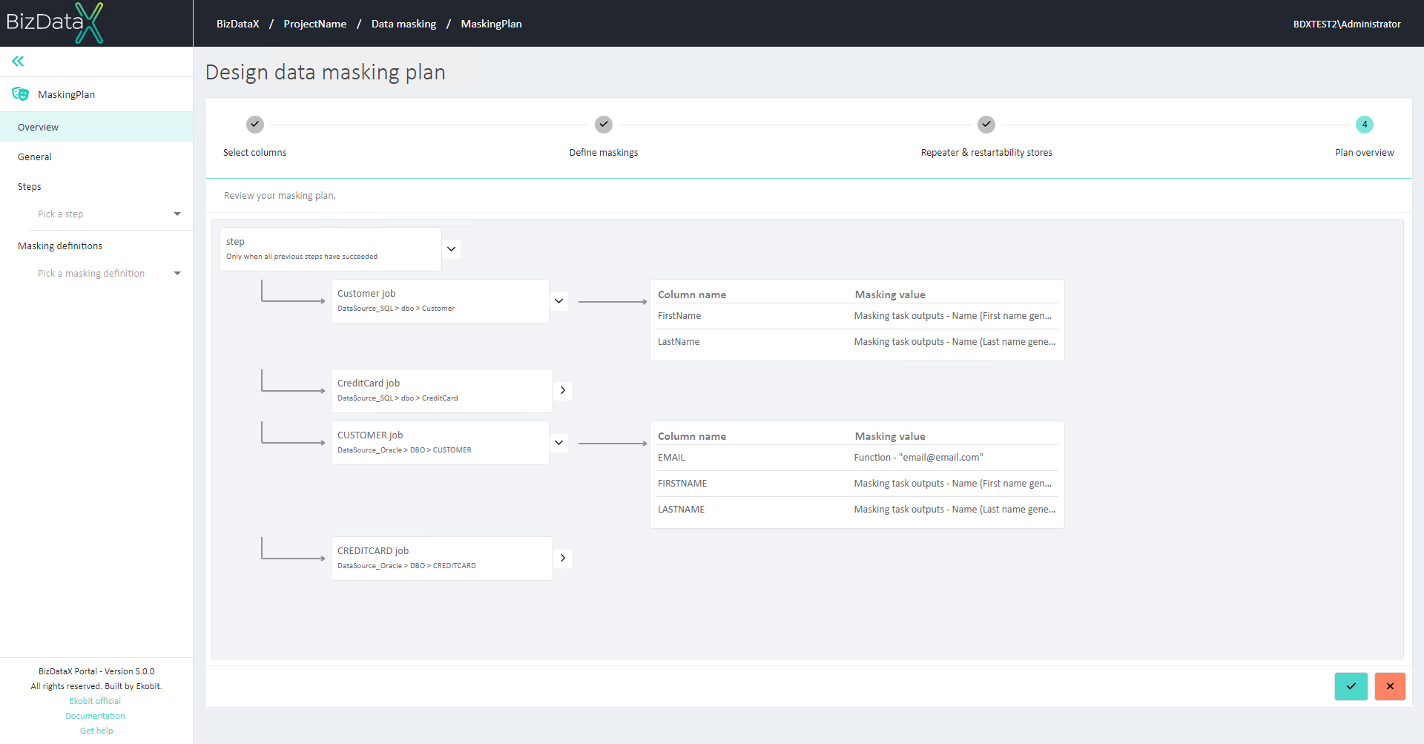Viewport: 1424px width, 744px height.
Task: Click Function - "email@email.com" masking value
Action: 918,458
